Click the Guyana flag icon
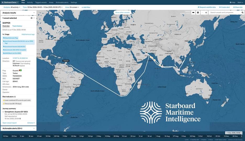This screenshot has width=245, height=141. click(20, 70)
